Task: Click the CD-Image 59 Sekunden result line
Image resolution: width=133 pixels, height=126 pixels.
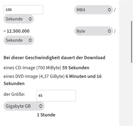Action: [46, 68]
